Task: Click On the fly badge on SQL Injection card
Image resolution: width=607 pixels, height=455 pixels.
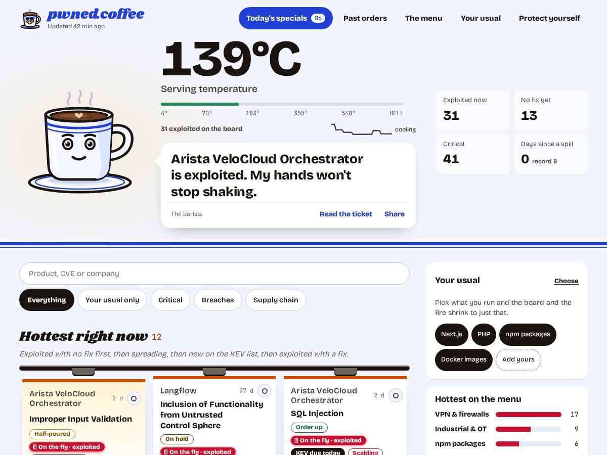Action: [x=328, y=440]
